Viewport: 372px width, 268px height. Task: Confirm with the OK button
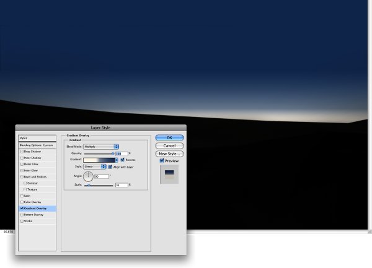click(169, 137)
